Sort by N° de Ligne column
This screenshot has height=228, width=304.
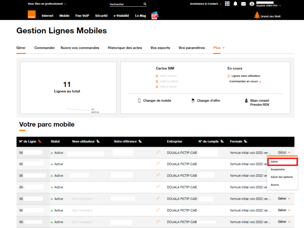coord(40,142)
